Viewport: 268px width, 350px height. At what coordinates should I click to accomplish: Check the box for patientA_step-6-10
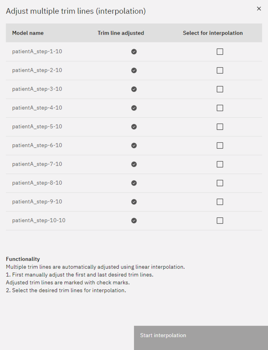220,146
